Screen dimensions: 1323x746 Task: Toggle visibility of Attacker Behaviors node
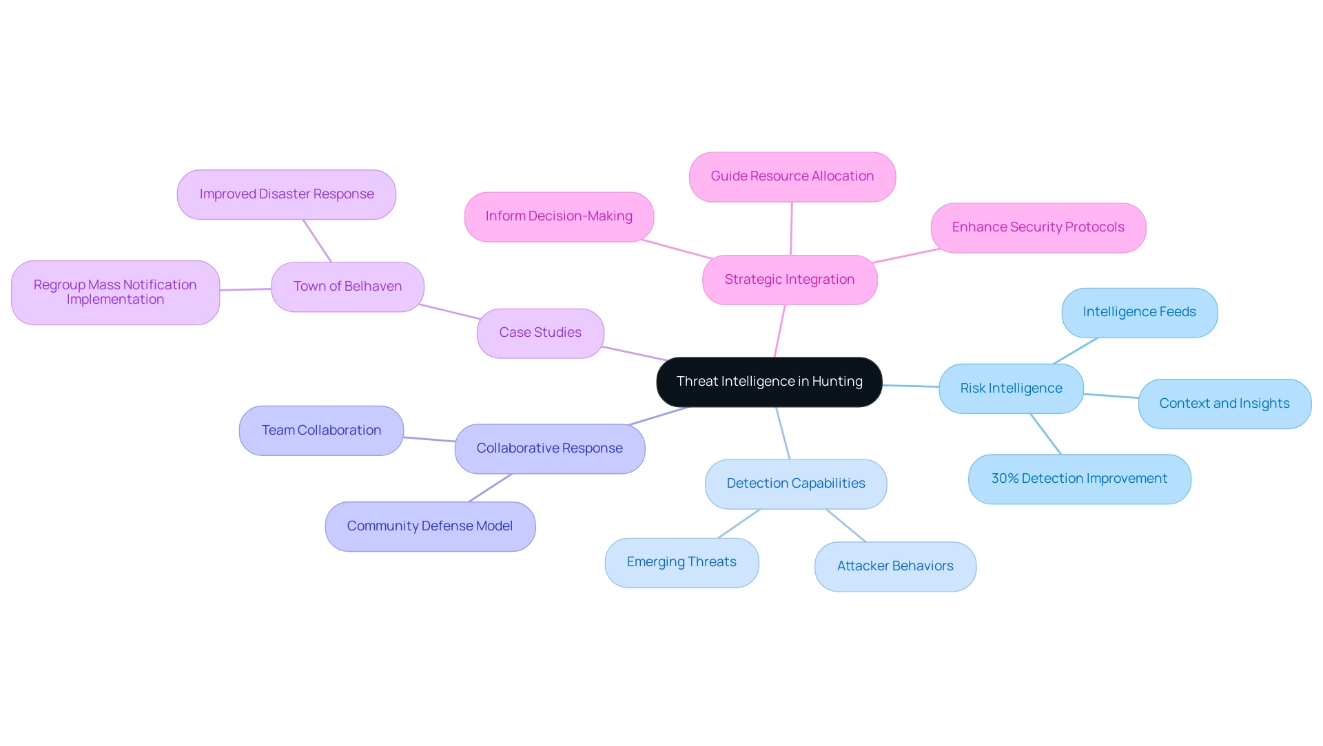pyautogui.click(x=895, y=568)
